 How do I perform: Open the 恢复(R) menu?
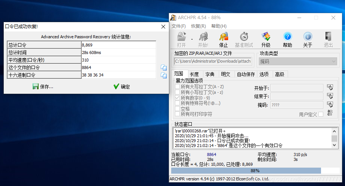(198, 26)
